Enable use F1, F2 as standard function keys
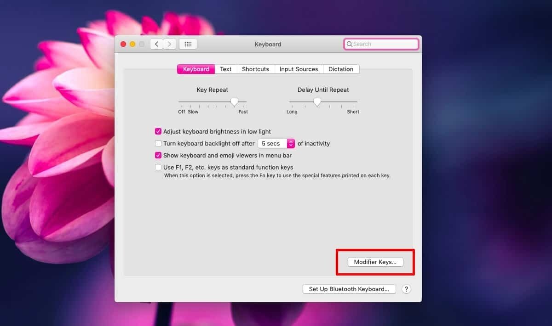Image resolution: width=552 pixels, height=326 pixels. (x=158, y=167)
